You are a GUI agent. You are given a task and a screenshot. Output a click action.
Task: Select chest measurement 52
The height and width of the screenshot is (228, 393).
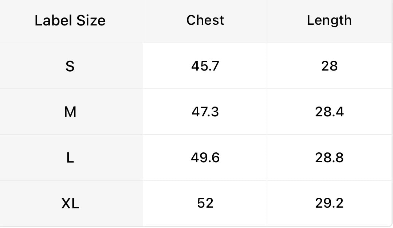tap(205, 203)
